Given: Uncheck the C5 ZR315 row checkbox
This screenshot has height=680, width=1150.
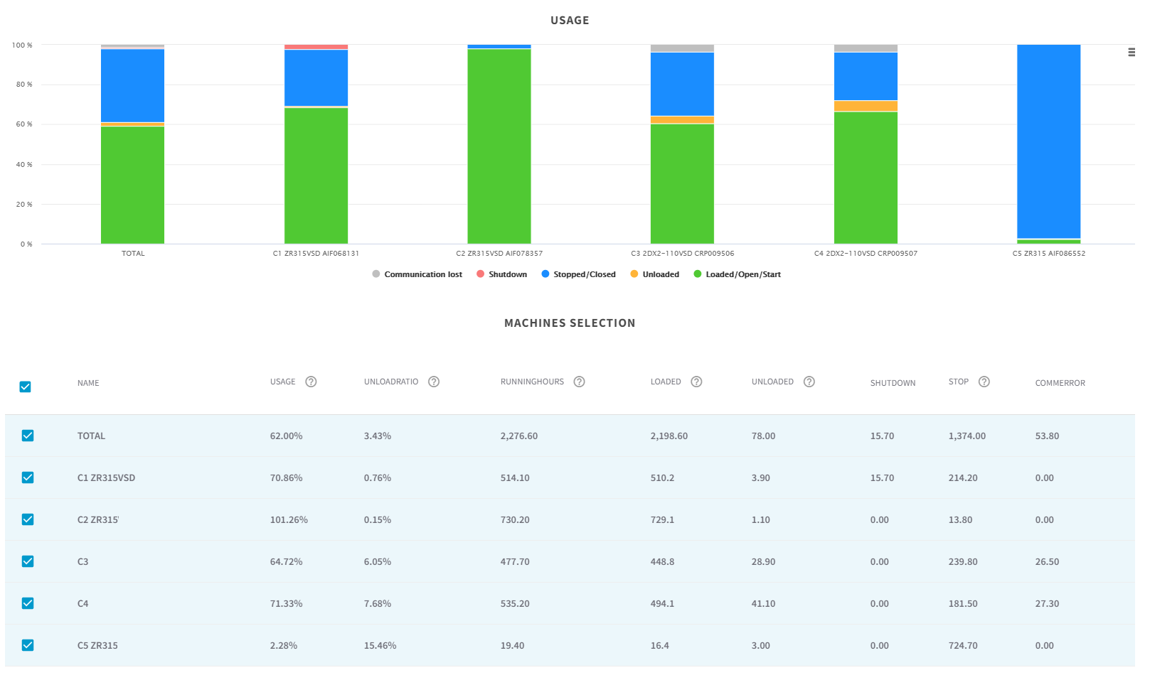Looking at the screenshot, I should (x=28, y=645).
